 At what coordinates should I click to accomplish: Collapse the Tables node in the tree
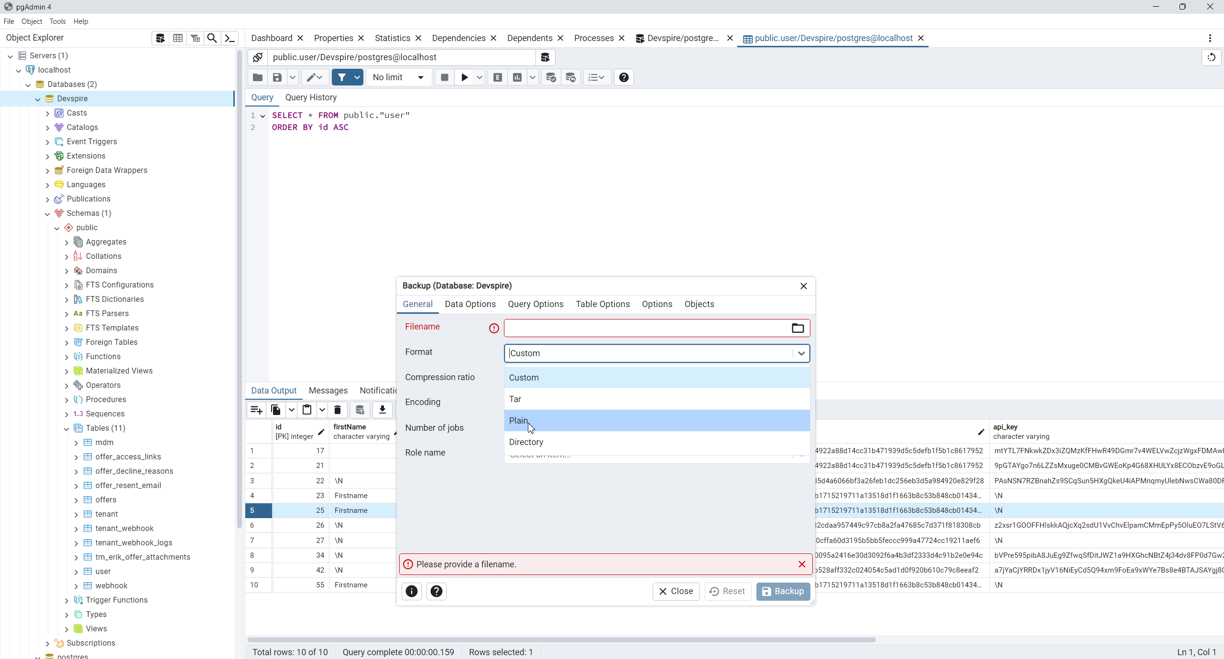(x=67, y=428)
